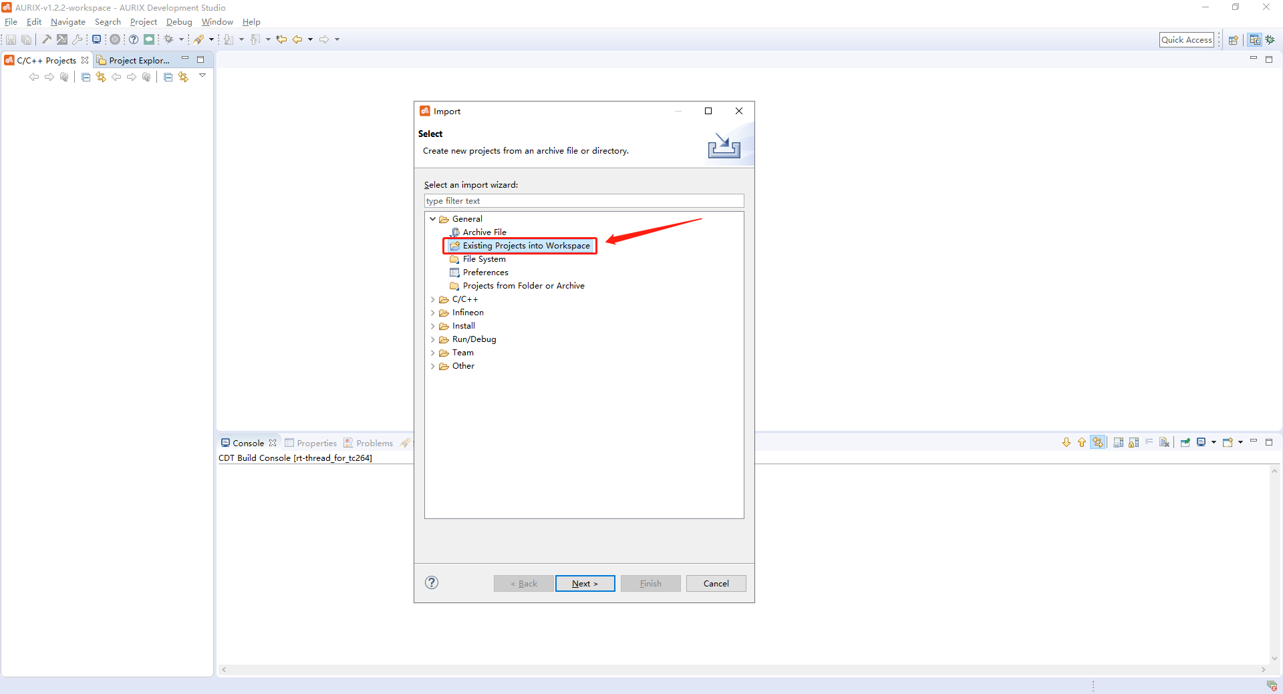The height and width of the screenshot is (694, 1283).
Task: Click Display Selected Console monitor icon
Action: (1201, 442)
